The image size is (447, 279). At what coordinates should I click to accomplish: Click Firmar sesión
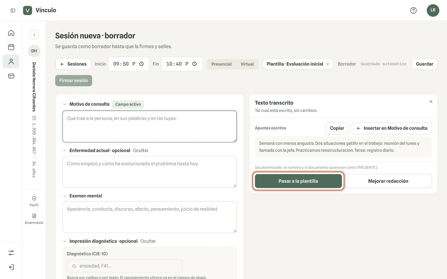click(73, 80)
